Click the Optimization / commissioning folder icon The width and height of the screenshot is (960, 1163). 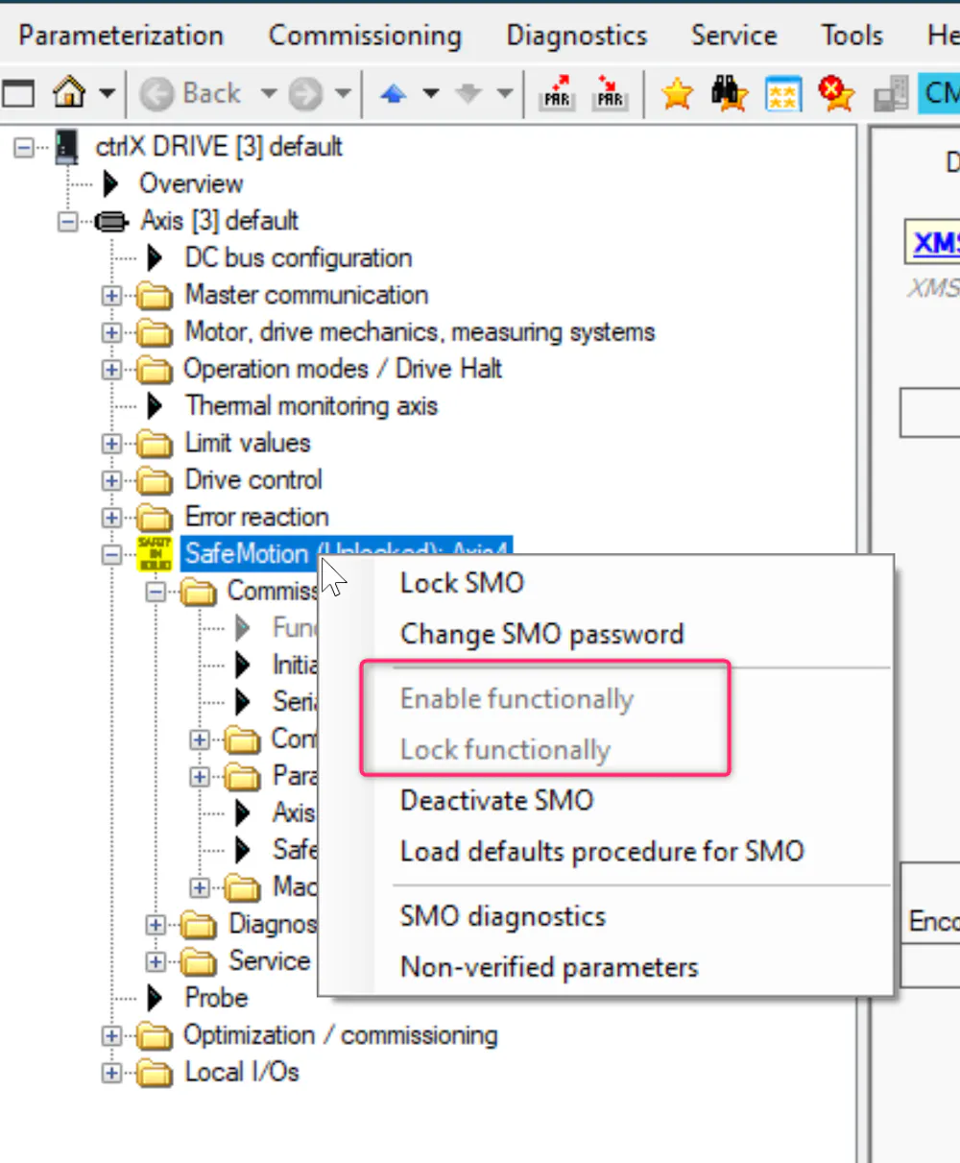(x=155, y=1035)
